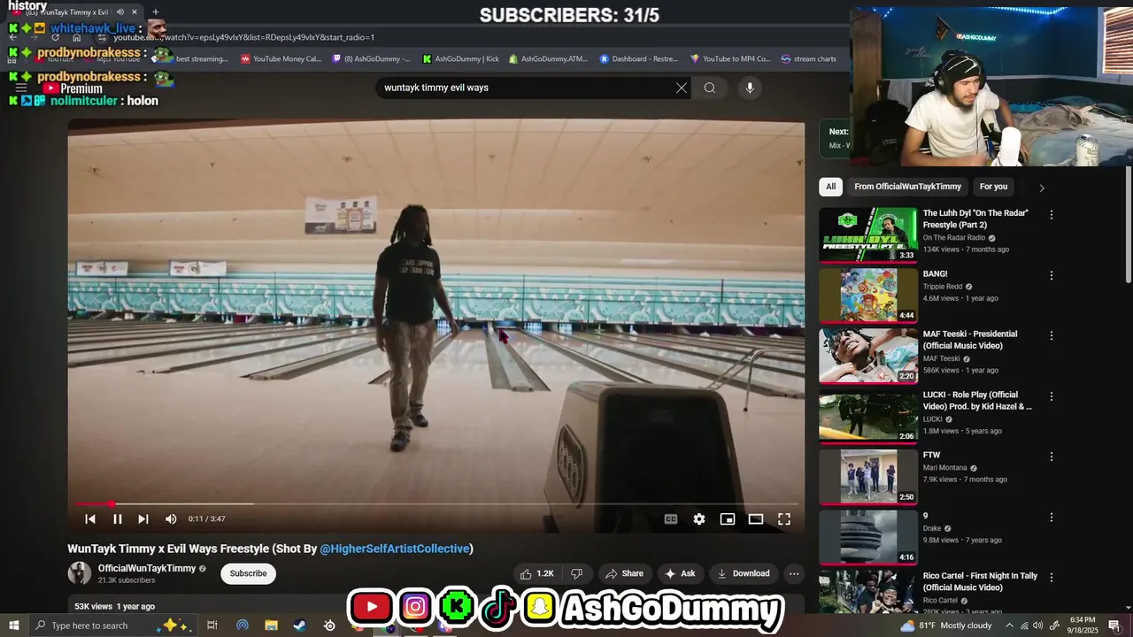Dislike the video with thumbs down
Viewport: 1133px width, 637px height.
click(576, 573)
